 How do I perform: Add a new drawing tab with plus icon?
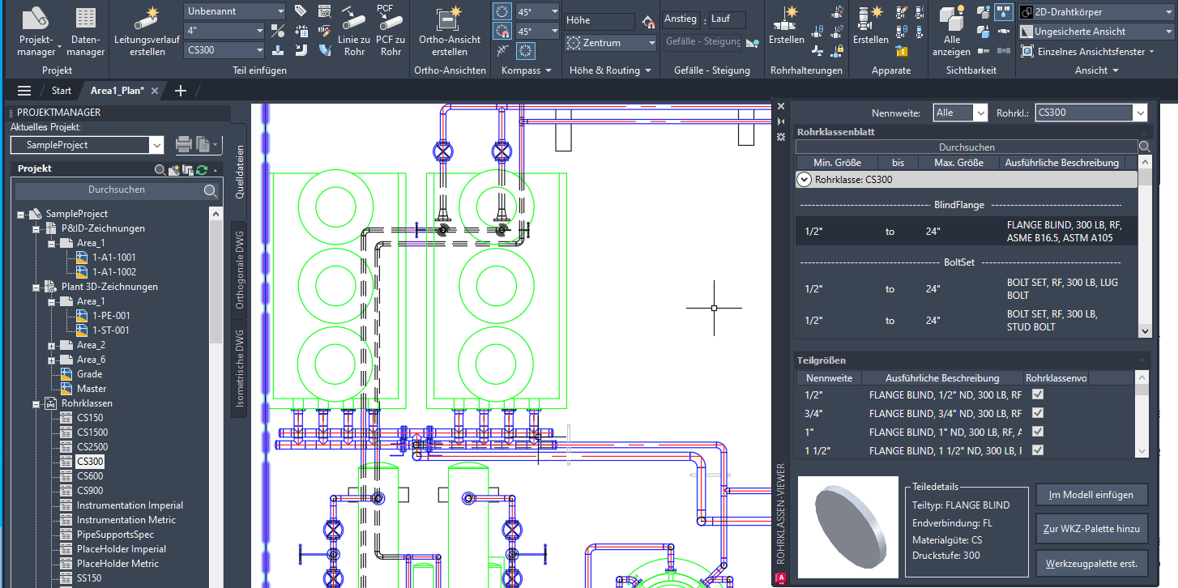pyautogui.click(x=181, y=91)
